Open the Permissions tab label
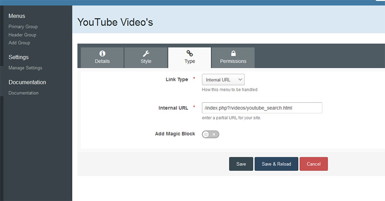 click(x=233, y=61)
